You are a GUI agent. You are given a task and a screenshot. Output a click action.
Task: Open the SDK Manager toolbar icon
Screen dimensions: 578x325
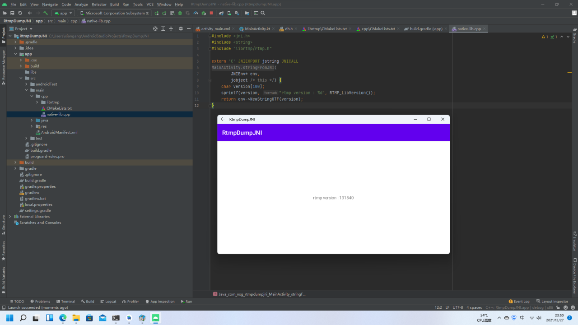(237, 13)
